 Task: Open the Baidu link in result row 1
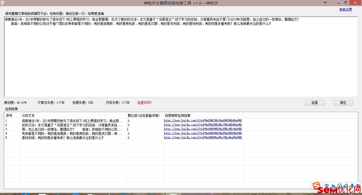point(203,121)
